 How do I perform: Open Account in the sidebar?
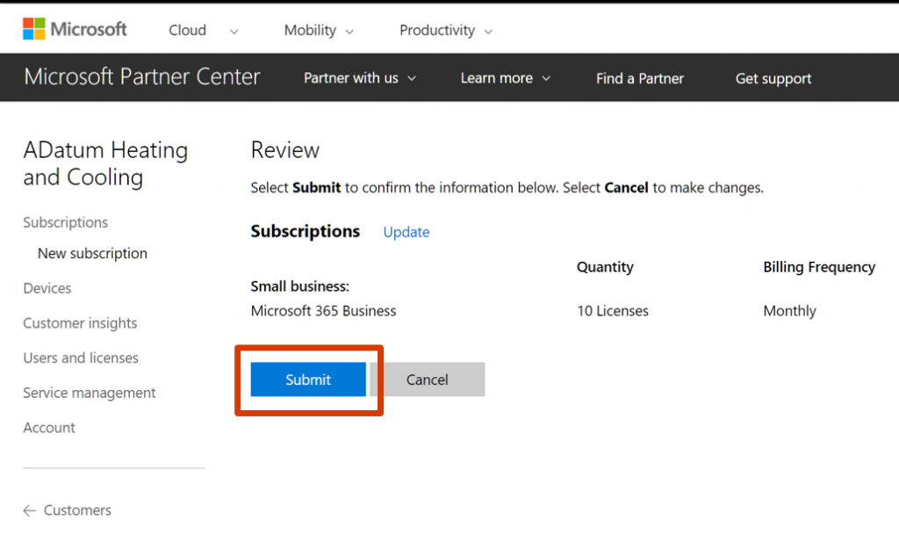(49, 428)
